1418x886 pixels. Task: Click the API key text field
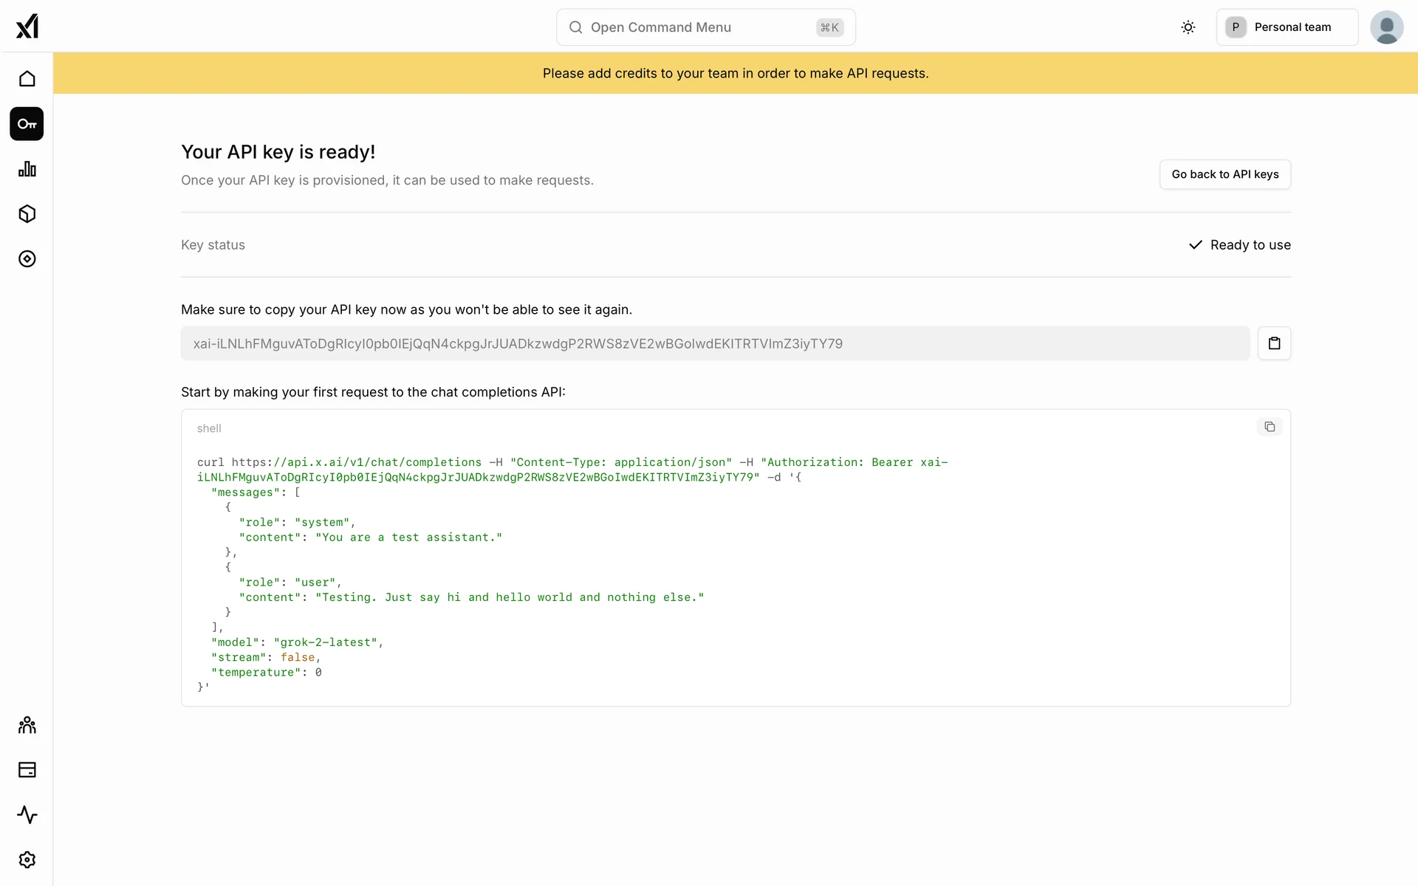click(x=714, y=344)
